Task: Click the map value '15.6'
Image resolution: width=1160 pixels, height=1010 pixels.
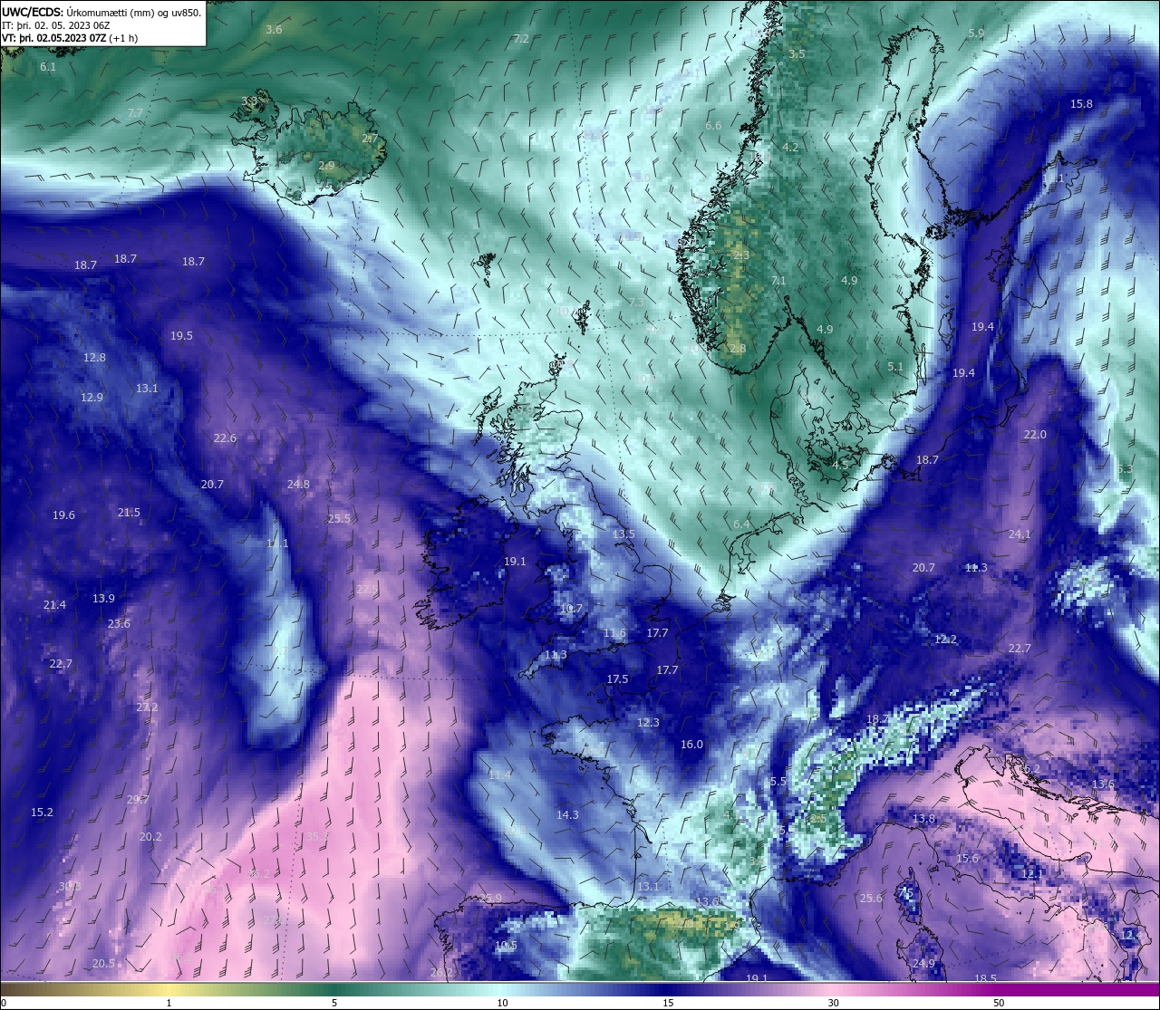Action: tap(967, 859)
